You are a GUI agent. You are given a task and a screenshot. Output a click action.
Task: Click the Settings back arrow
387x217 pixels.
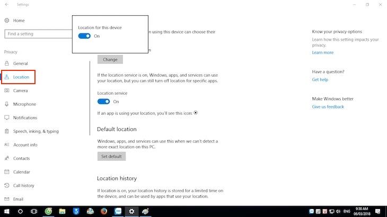7,4
